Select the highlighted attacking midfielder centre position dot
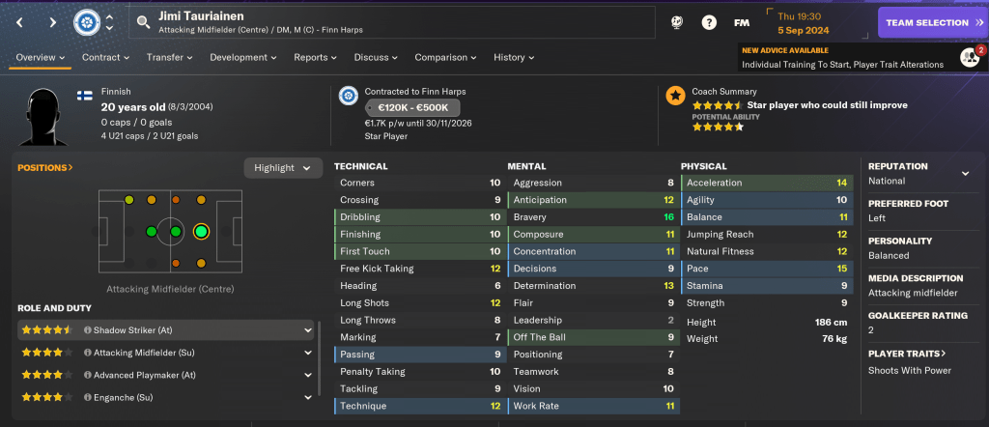This screenshot has width=989, height=427. [x=201, y=232]
